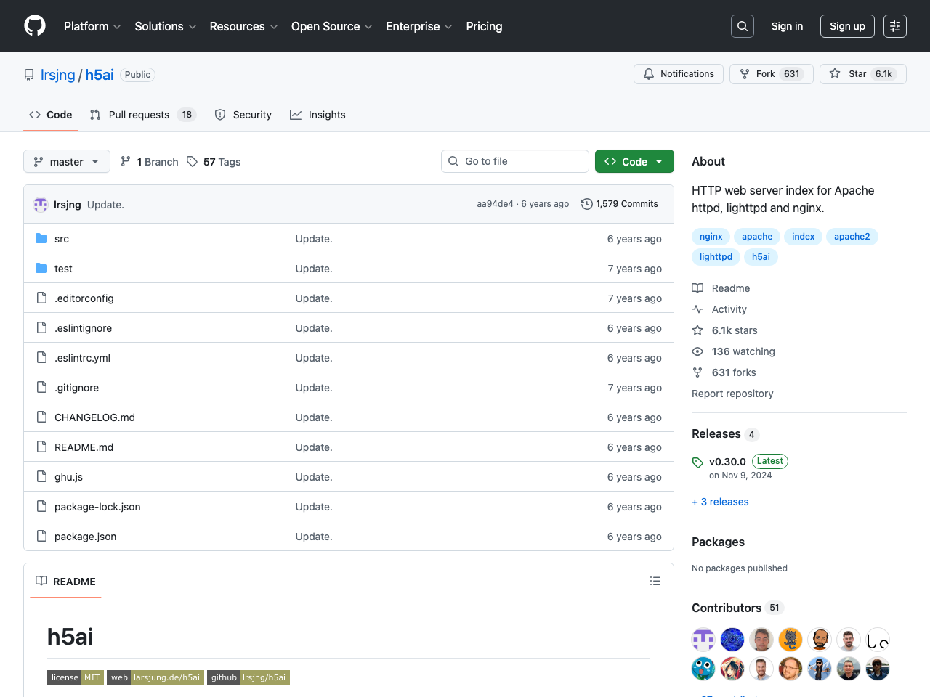Open the '+ 3 releases' link
Viewport: 930px width, 697px height.
click(720, 502)
